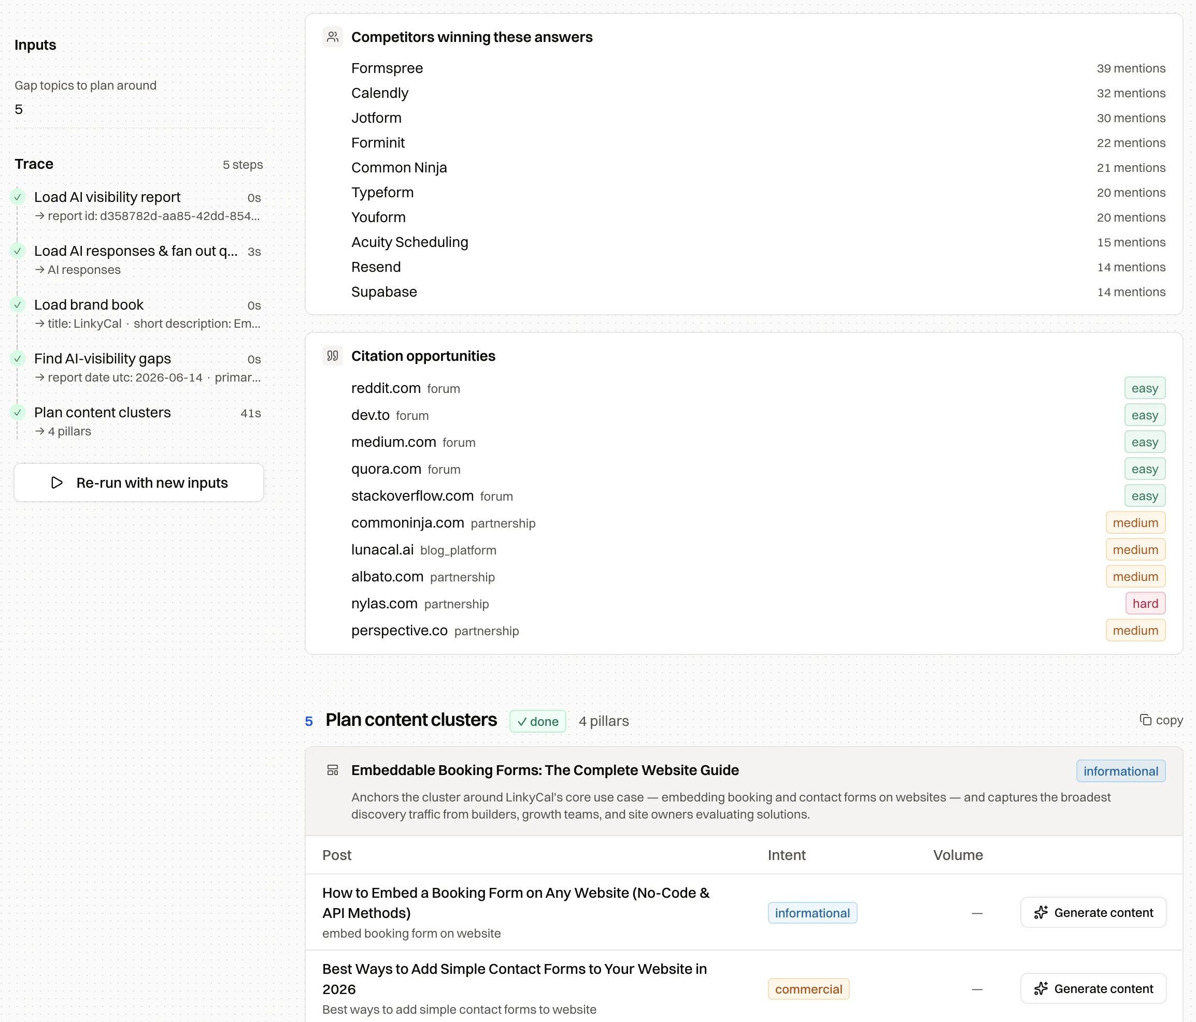
Task: Select the Supabase competitor row
Action: [758, 292]
